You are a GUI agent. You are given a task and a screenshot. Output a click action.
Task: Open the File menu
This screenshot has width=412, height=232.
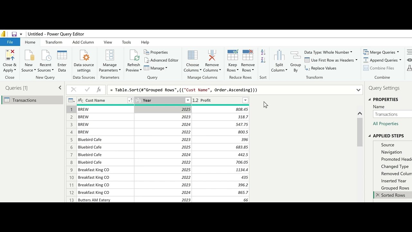(x=10, y=42)
